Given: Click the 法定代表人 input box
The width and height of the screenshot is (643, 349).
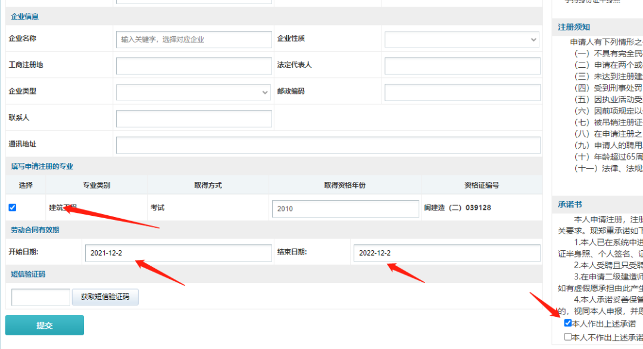Looking at the screenshot, I should coord(462,66).
